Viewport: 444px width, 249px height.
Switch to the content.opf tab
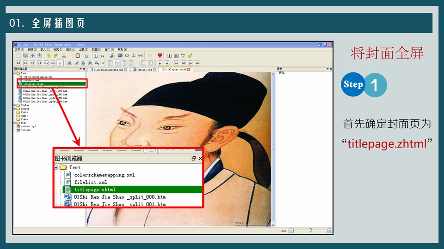pos(144,70)
